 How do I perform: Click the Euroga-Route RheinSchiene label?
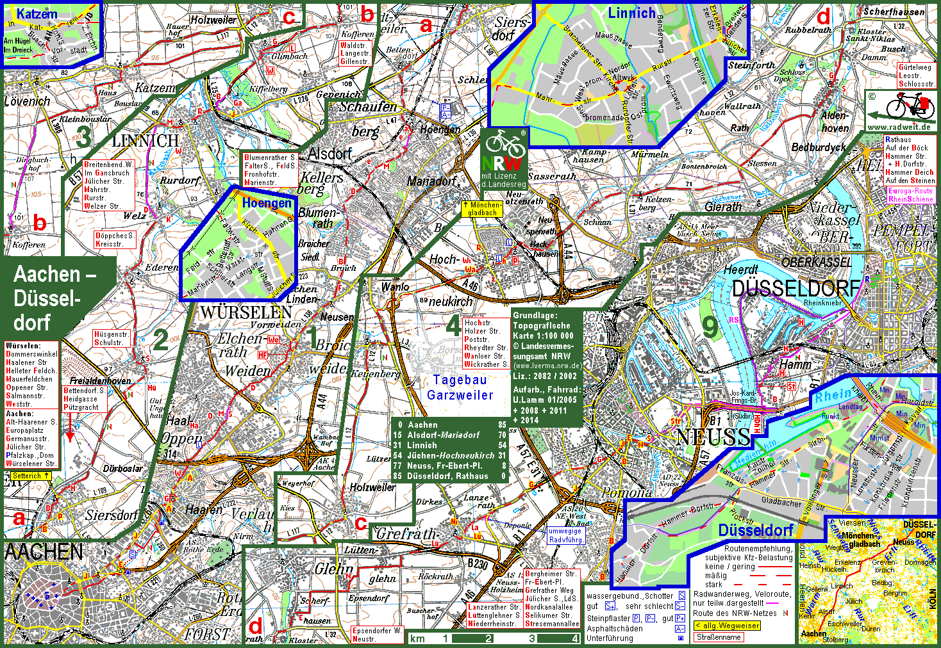click(911, 195)
